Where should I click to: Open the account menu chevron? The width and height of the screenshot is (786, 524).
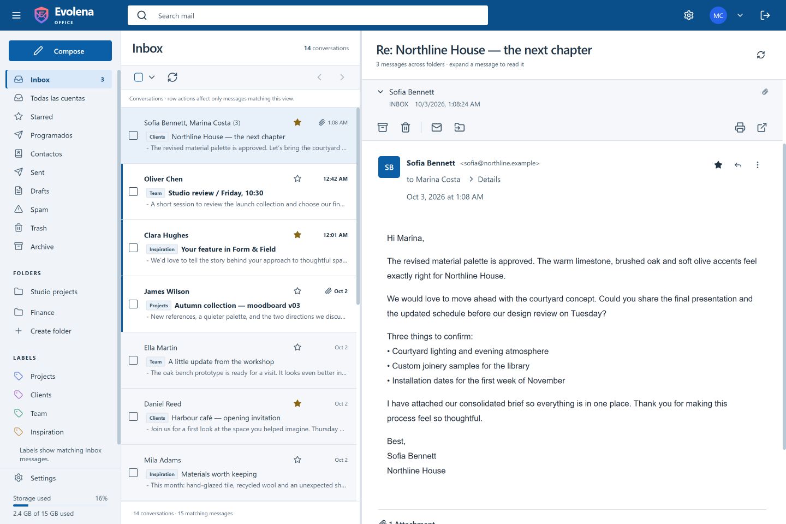740,15
